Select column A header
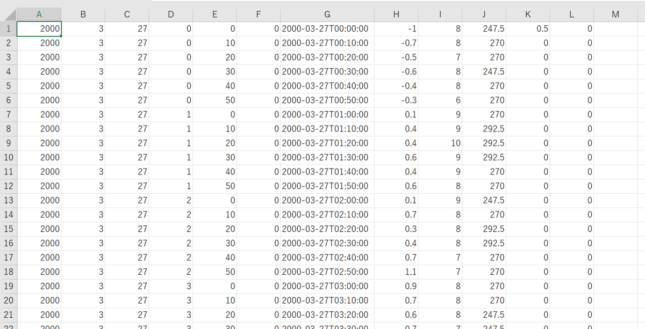The height and width of the screenshot is (329, 645). (39, 14)
